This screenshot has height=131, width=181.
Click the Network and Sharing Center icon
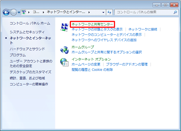click(64, 27)
